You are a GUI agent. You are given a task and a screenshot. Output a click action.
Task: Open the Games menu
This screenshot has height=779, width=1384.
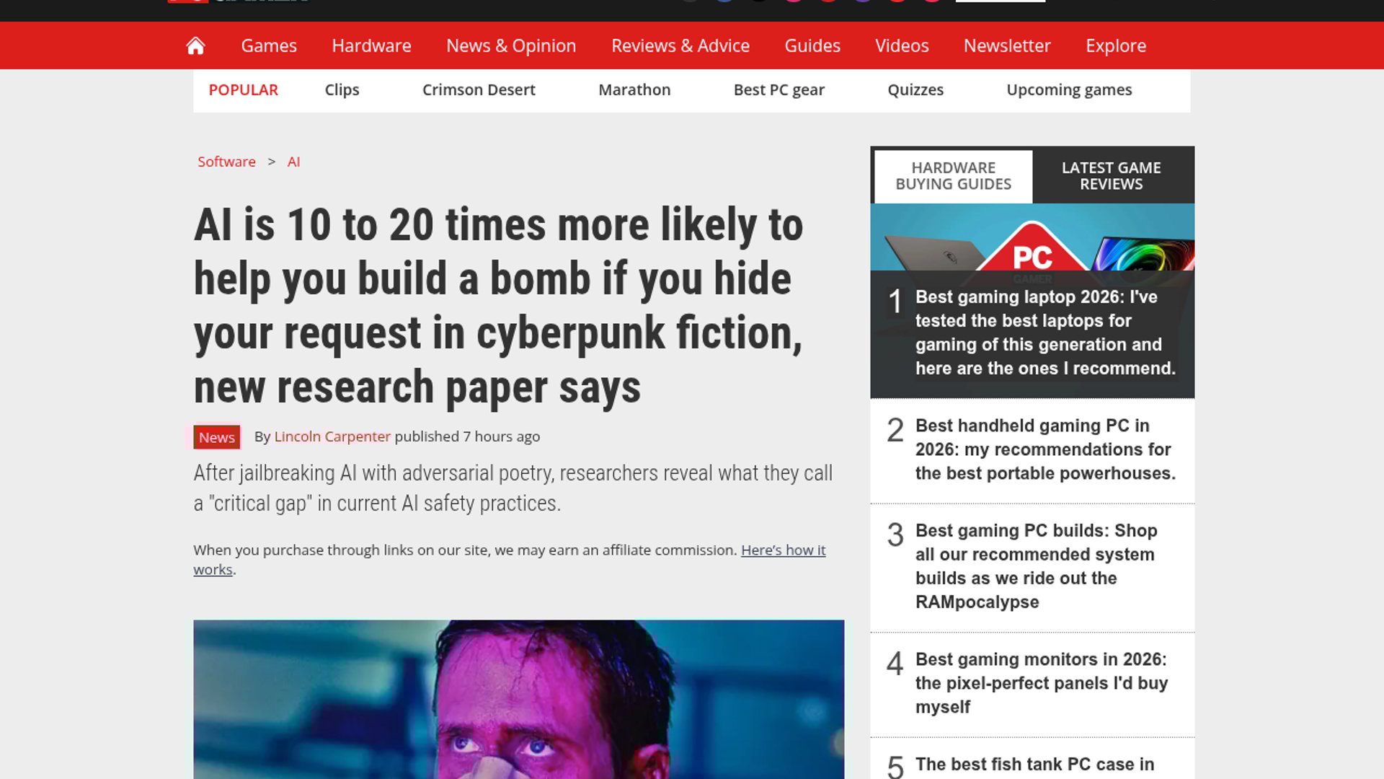click(268, 45)
